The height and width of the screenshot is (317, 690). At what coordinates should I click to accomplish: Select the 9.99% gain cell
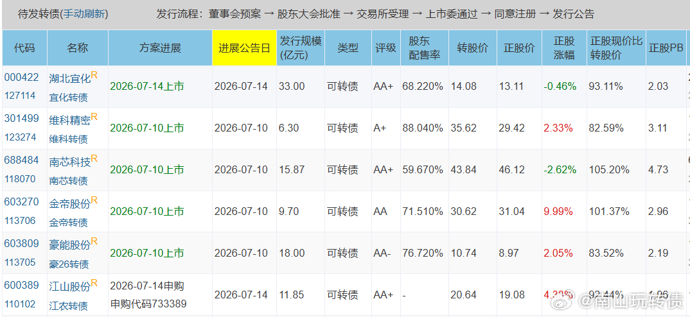(x=558, y=212)
